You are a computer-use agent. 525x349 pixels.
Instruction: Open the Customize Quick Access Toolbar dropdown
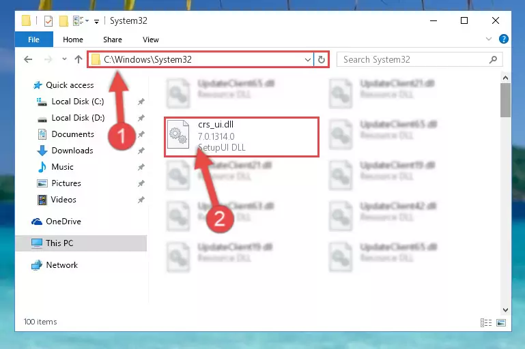pos(96,22)
